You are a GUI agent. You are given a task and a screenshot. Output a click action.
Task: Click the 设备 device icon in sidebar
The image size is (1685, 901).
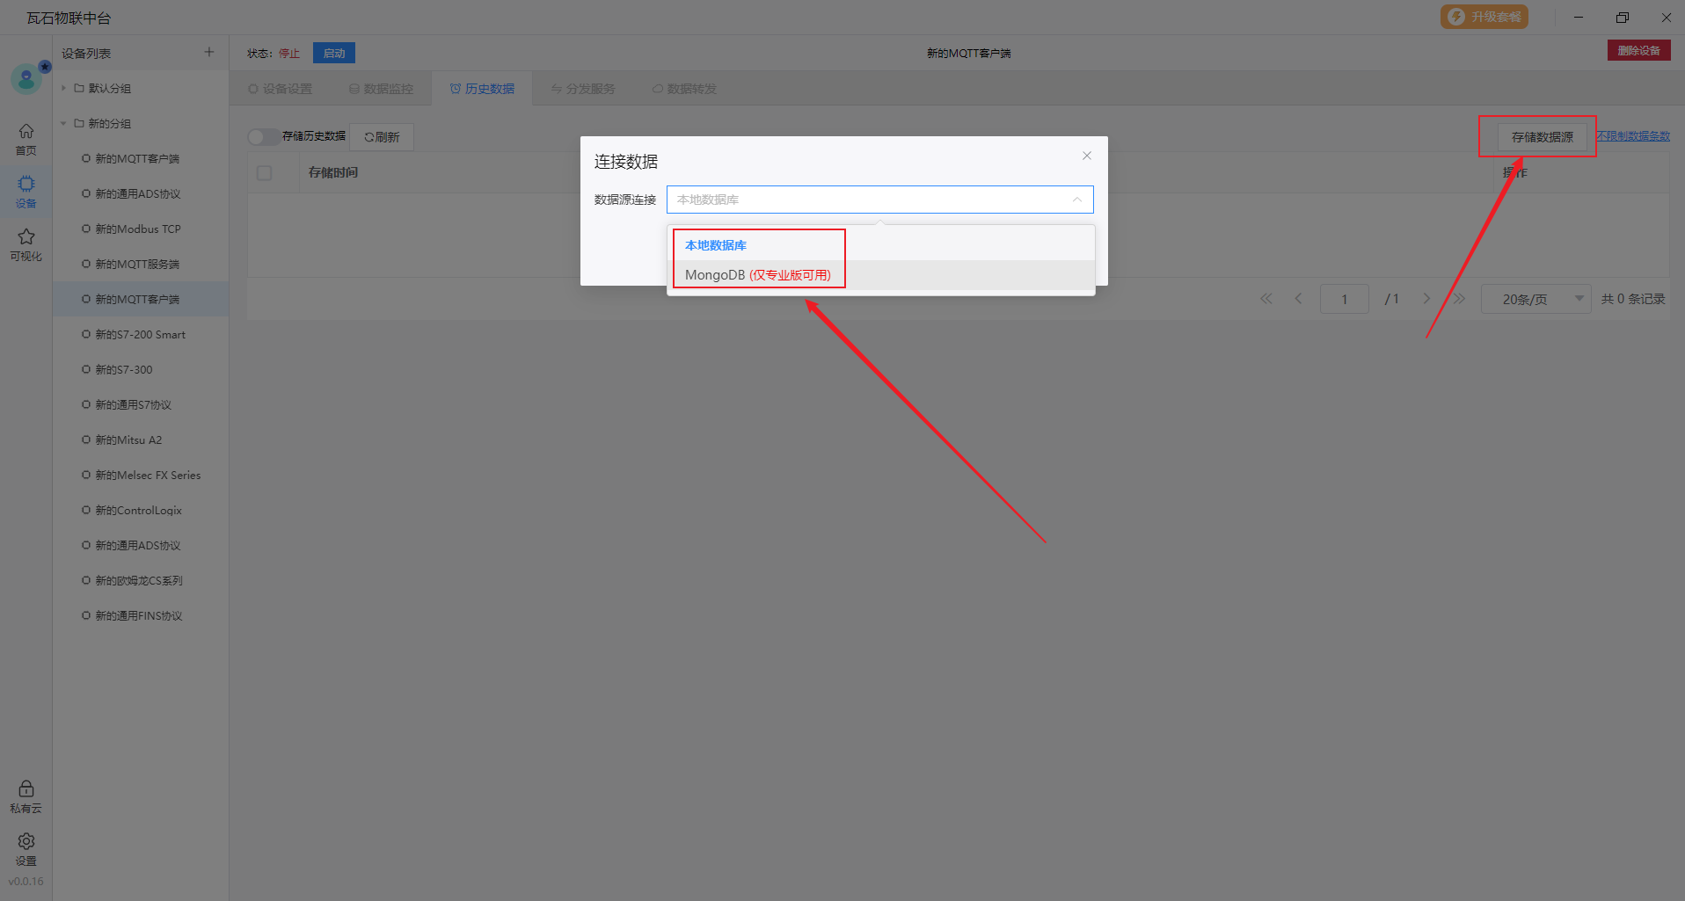coord(26,191)
